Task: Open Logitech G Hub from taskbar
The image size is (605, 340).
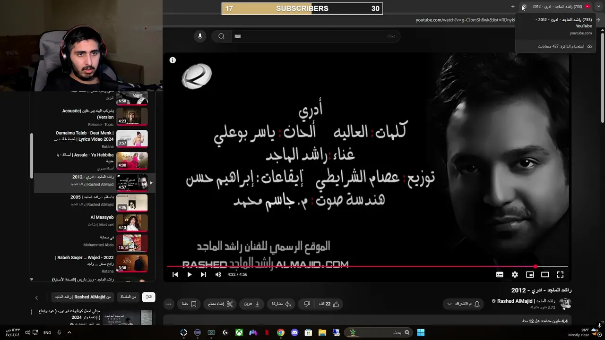Action: (225, 332)
